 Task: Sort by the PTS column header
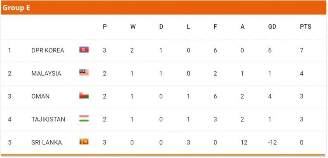(305, 27)
